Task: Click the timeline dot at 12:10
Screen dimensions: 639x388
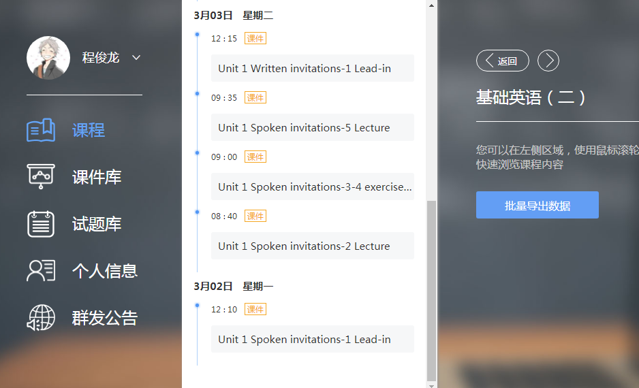Action: point(198,306)
